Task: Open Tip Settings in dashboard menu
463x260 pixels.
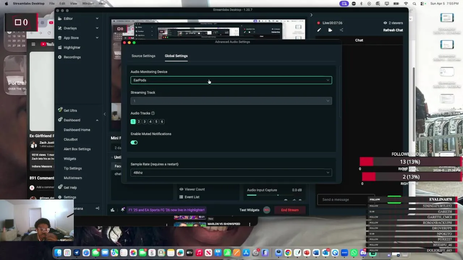Action: pyautogui.click(x=73, y=168)
